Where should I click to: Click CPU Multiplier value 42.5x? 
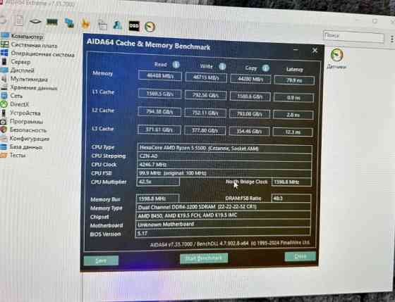point(158,182)
